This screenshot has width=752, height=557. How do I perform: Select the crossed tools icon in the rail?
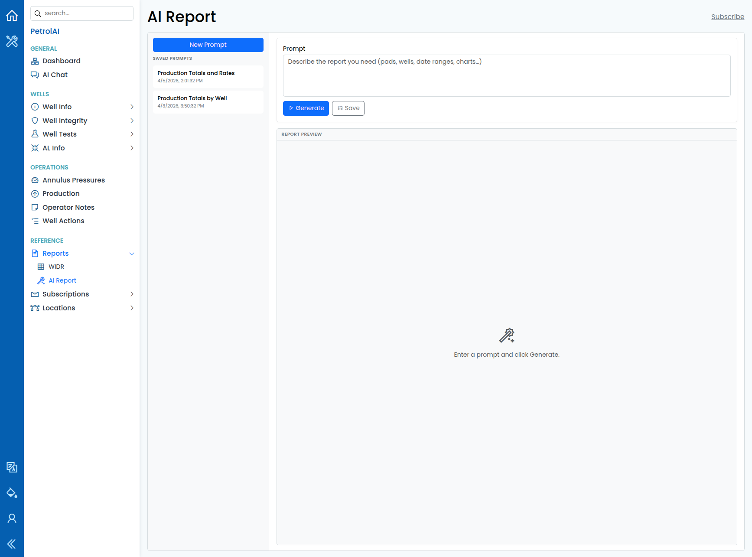pyautogui.click(x=12, y=41)
